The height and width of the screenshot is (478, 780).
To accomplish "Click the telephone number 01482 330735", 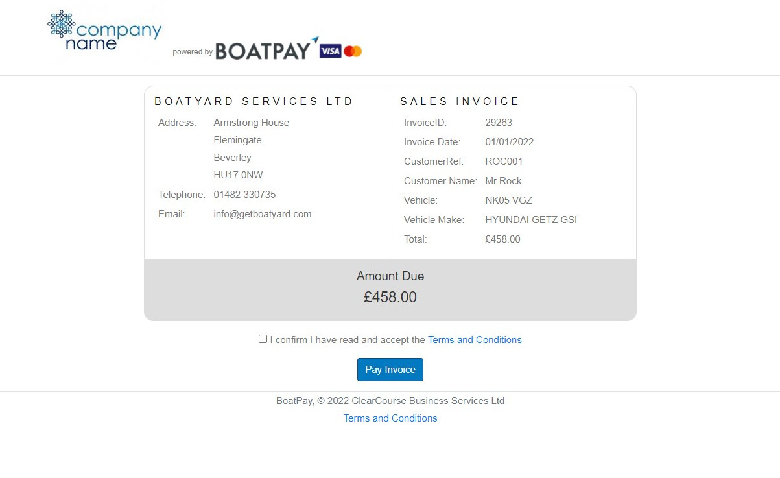I will (x=244, y=195).
